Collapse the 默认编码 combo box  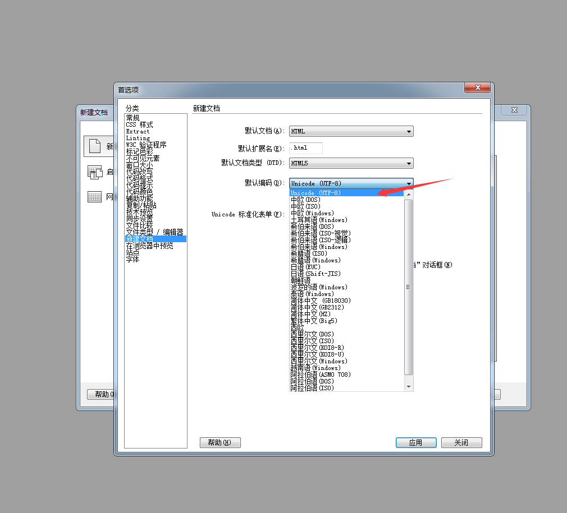click(409, 183)
